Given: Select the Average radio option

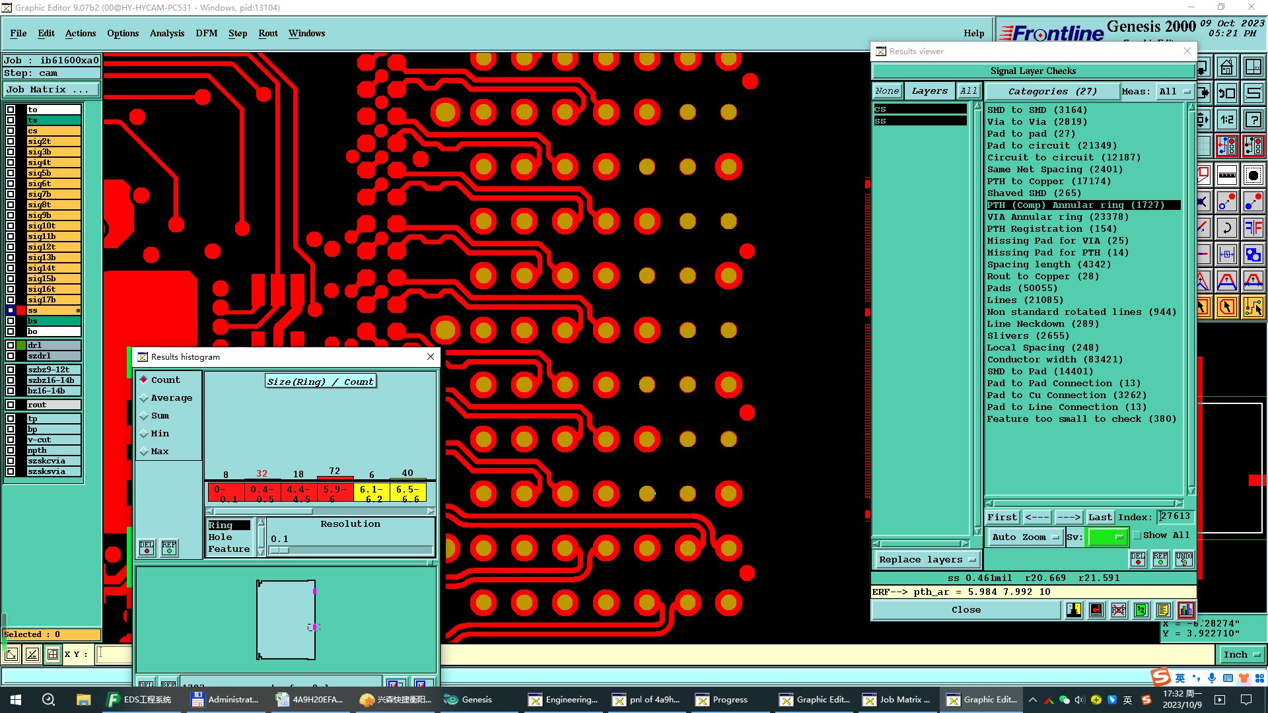Looking at the screenshot, I should [144, 398].
